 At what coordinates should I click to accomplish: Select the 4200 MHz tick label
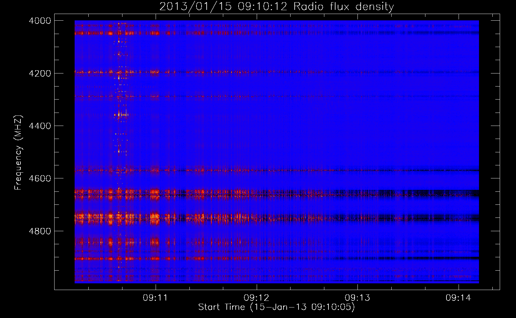[40, 73]
